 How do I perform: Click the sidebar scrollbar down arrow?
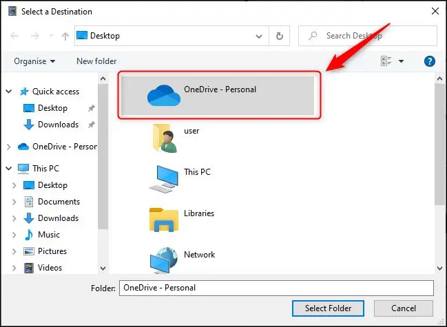tap(103, 268)
